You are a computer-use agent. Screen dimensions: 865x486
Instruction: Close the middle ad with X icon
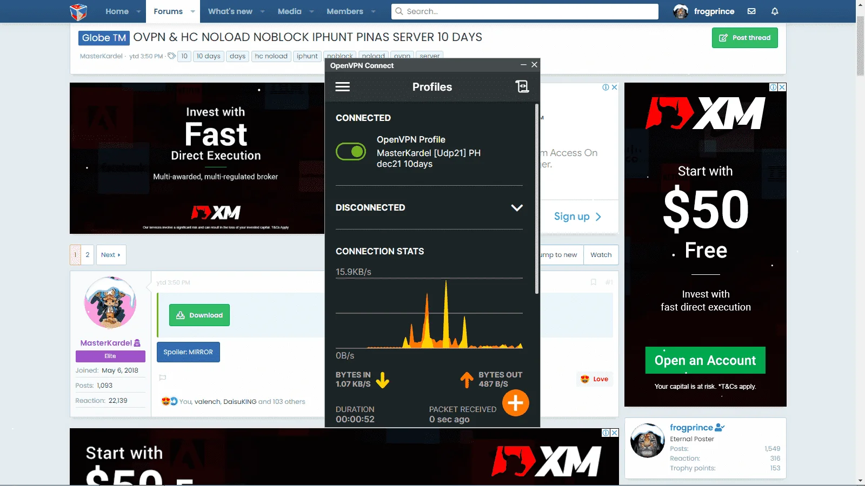point(614,87)
